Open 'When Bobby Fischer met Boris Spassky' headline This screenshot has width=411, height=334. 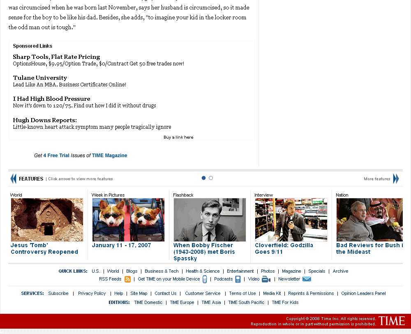click(x=204, y=252)
